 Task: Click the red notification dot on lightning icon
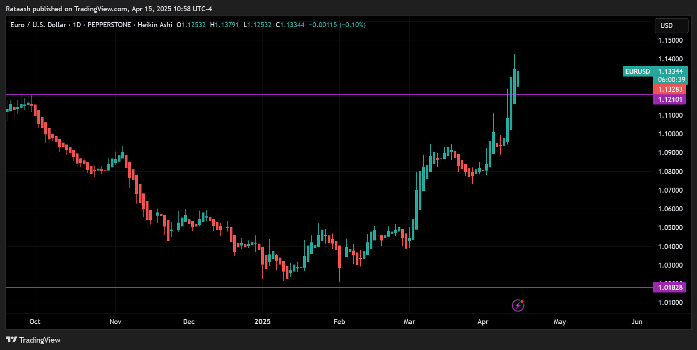click(523, 301)
